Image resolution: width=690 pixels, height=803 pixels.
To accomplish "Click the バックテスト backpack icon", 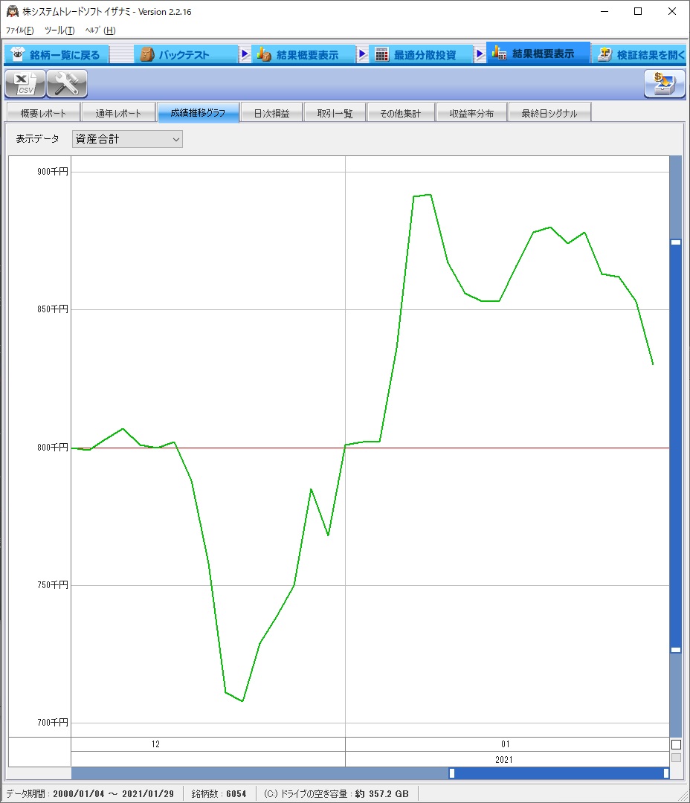I will (147, 55).
